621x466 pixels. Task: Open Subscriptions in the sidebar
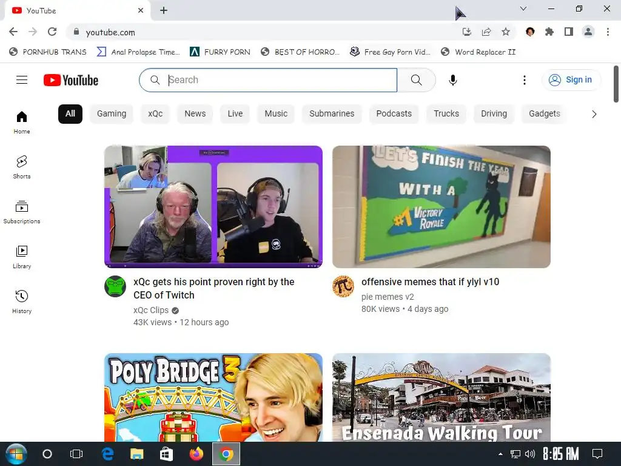coord(22,212)
